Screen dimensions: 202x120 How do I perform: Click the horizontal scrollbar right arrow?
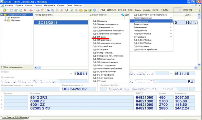click(x=196, y=67)
